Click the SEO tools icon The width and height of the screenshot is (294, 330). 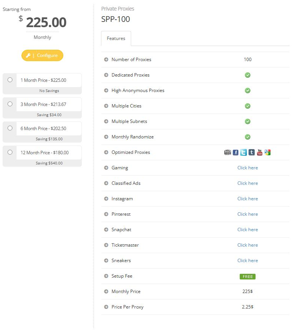(228, 152)
